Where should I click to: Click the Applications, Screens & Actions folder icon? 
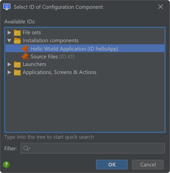[17, 72]
